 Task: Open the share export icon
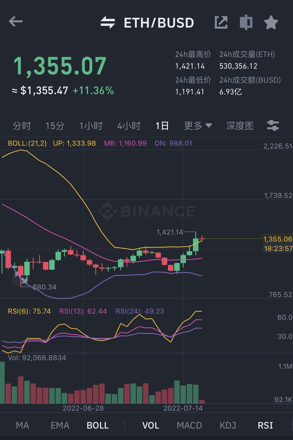tap(221, 22)
